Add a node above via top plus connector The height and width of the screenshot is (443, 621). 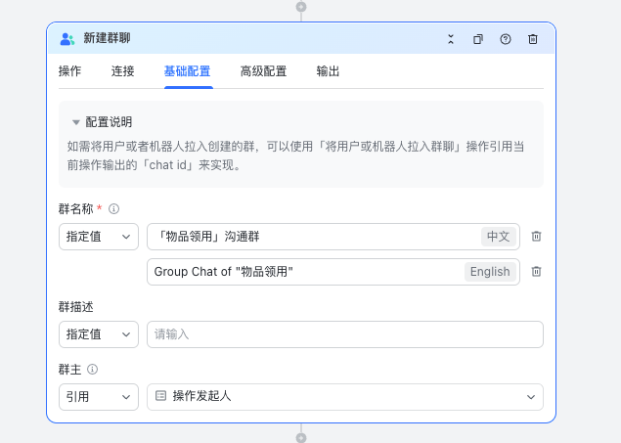point(301,7)
